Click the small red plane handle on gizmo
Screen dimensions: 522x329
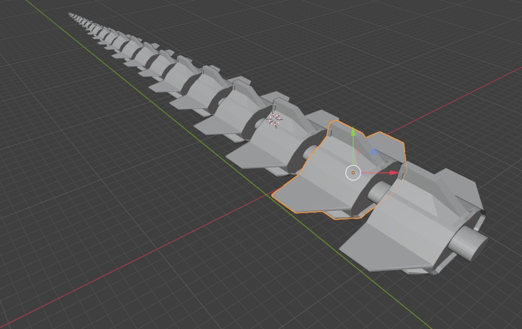358,151
